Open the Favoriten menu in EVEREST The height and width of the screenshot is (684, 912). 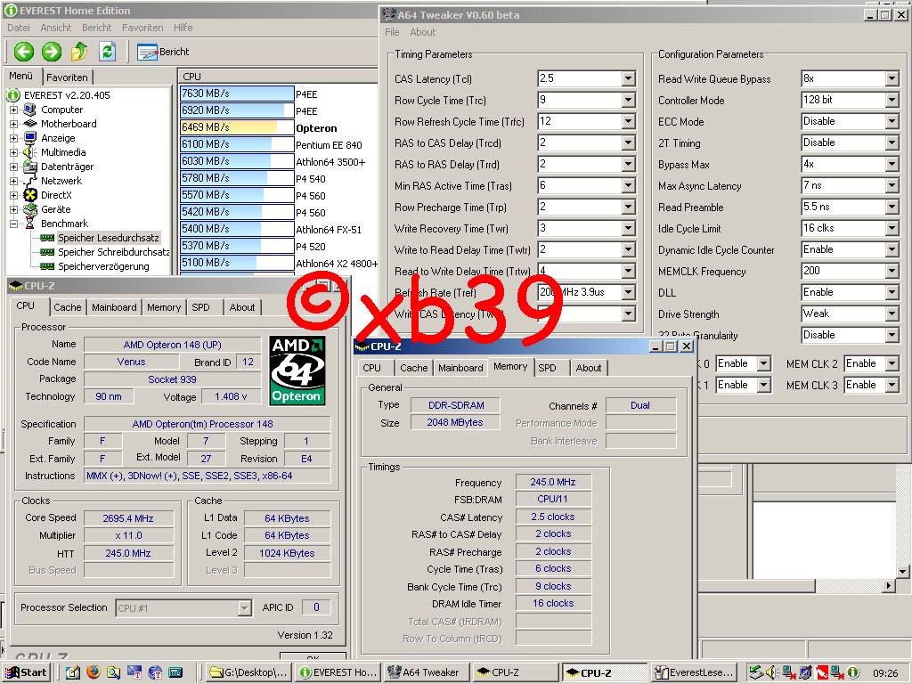pyautogui.click(x=142, y=28)
